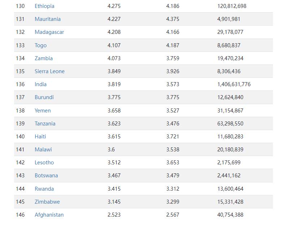Image resolution: width=287 pixels, height=226 pixels.
Task: Open the India country link
Action: tap(41, 84)
